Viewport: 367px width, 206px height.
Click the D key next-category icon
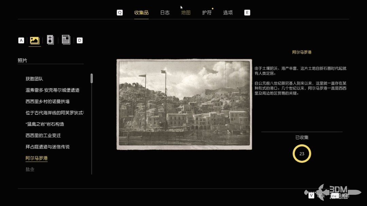coord(80,40)
